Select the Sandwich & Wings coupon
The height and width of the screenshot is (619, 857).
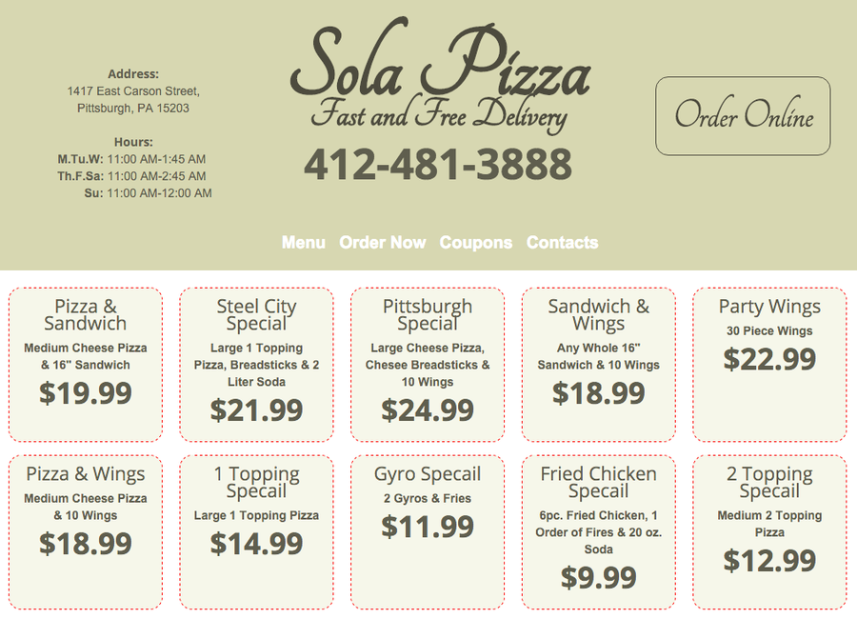coord(598,365)
